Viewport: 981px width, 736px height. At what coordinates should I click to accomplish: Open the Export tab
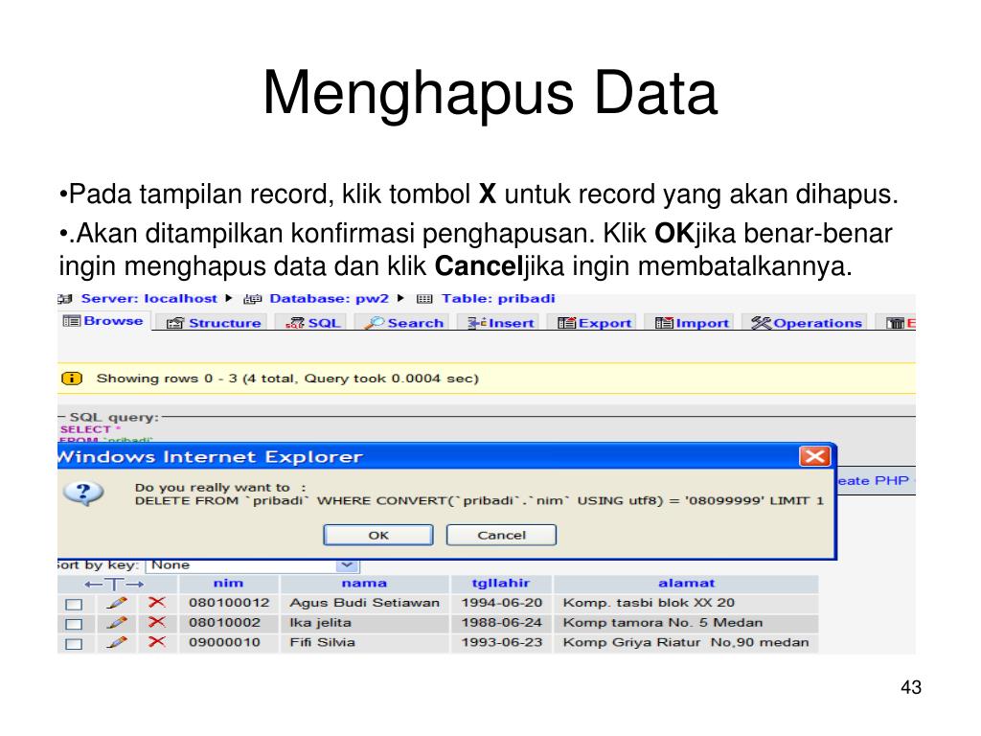tap(594, 323)
